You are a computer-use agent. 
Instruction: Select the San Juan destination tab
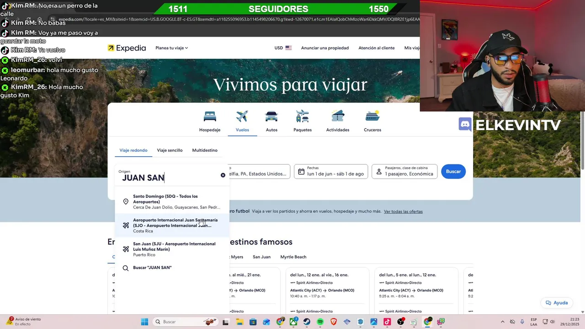[261, 257]
